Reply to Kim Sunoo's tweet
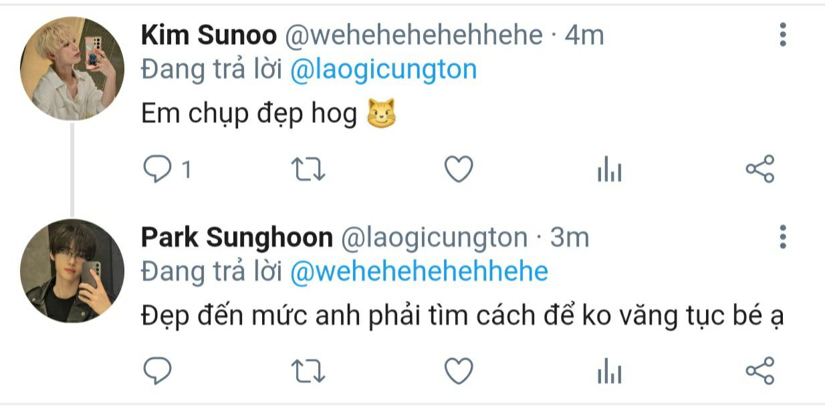Viewport: 825px width, 407px height. [x=158, y=170]
